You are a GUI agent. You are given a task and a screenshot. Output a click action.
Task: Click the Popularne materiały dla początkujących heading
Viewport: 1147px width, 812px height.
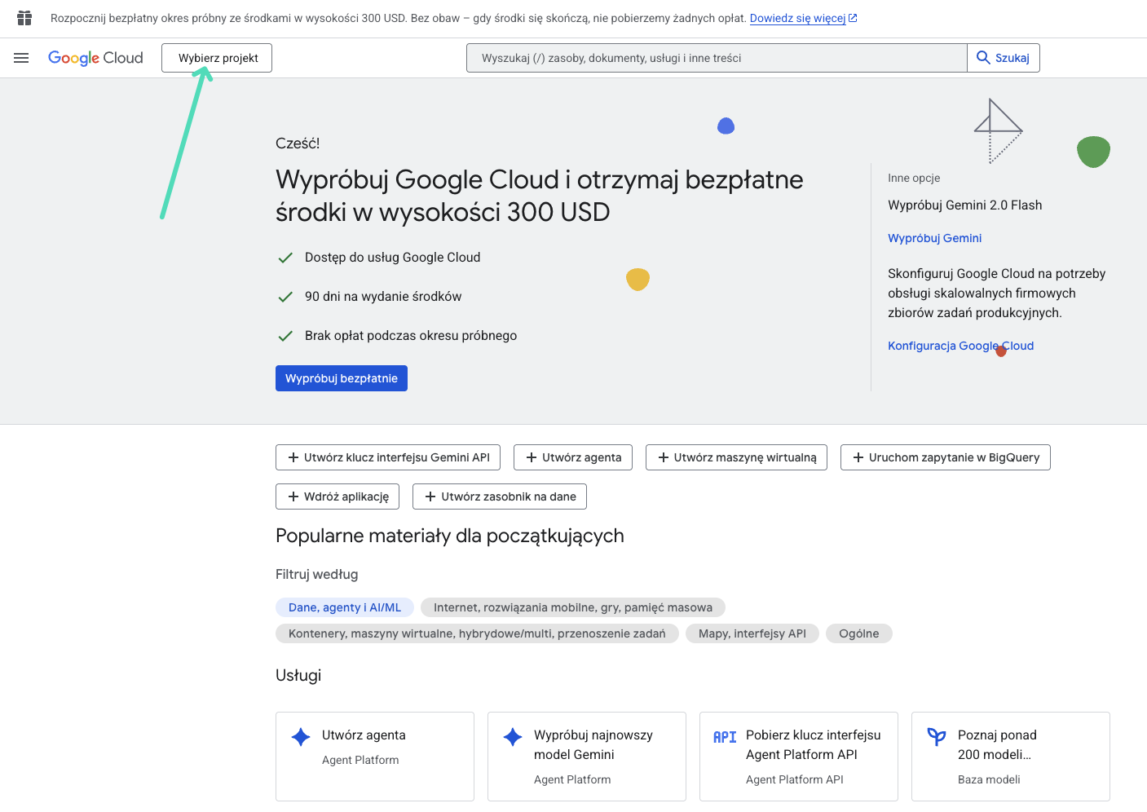coord(450,536)
